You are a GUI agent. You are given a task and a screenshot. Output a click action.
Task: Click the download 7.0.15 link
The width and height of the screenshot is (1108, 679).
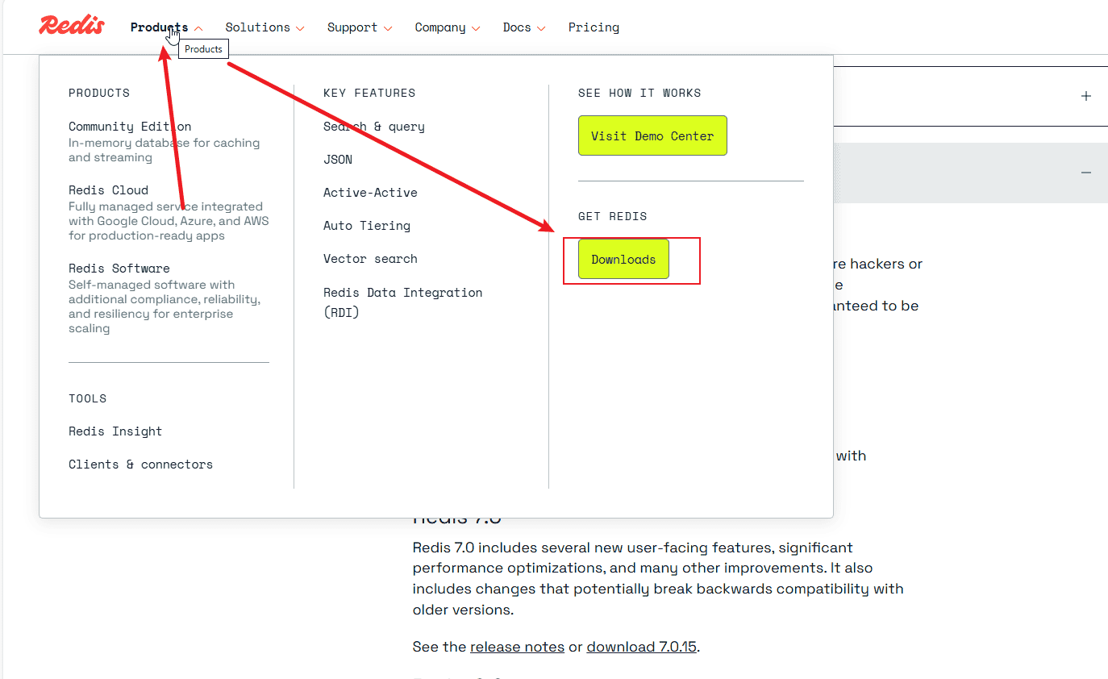[x=641, y=647]
